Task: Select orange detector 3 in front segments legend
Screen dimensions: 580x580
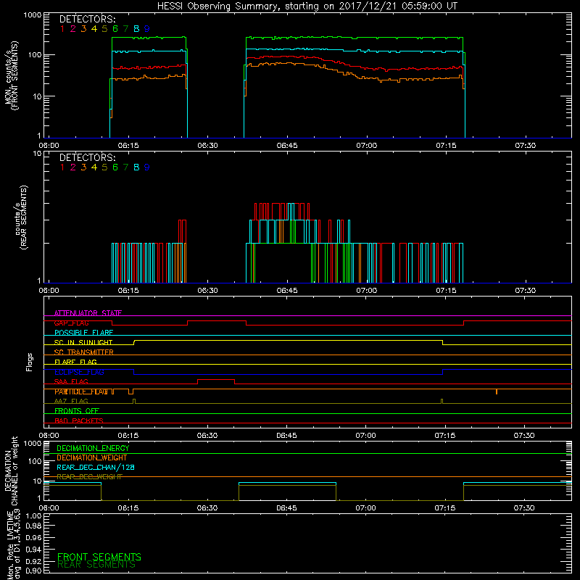Action: pyautogui.click(x=83, y=29)
